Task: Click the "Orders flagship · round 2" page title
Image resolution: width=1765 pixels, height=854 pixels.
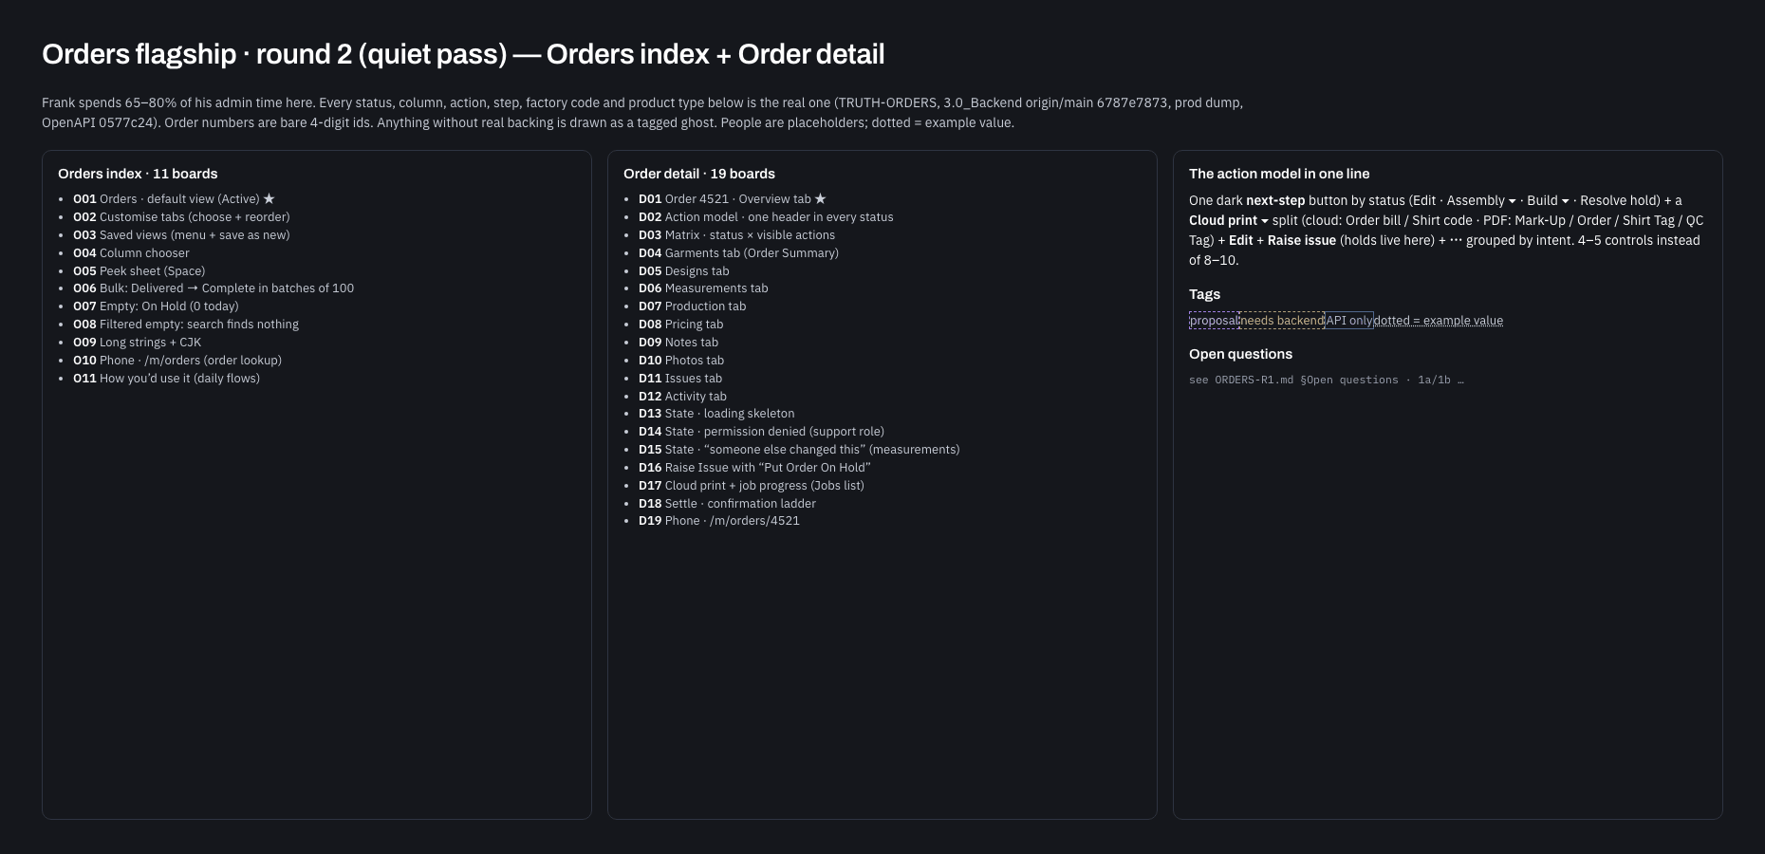Action: click(463, 54)
